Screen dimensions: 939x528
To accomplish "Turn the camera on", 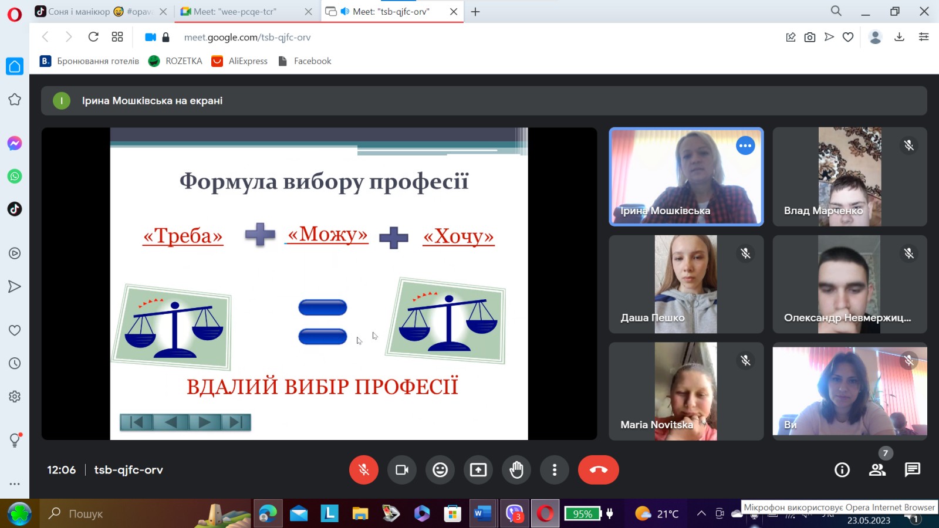I will point(401,469).
